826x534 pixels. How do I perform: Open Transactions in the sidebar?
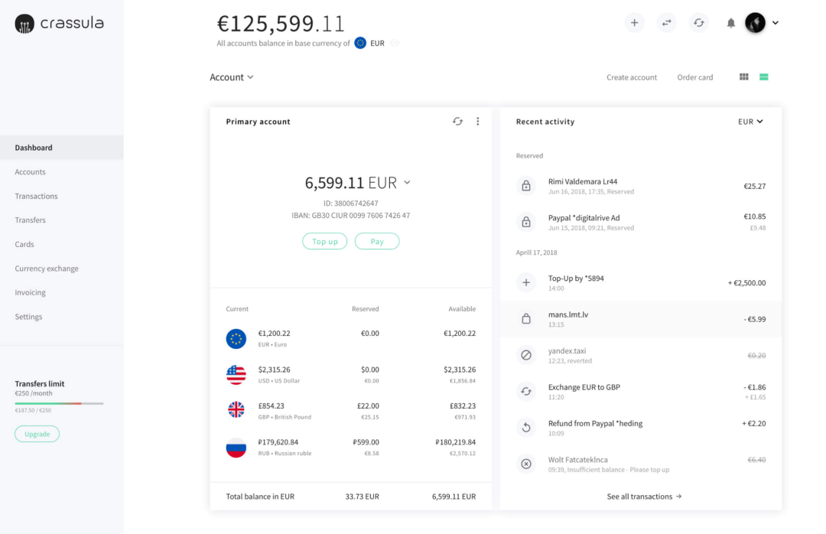pyautogui.click(x=36, y=196)
